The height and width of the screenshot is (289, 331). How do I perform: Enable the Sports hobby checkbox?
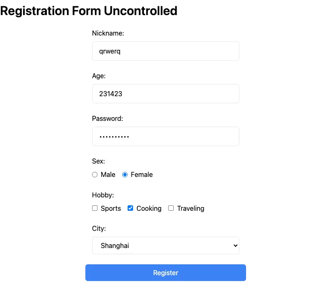(95, 208)
